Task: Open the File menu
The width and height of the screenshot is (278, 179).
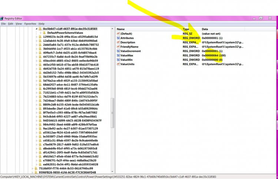Action: pyautogui.click(x=3, y=24)
